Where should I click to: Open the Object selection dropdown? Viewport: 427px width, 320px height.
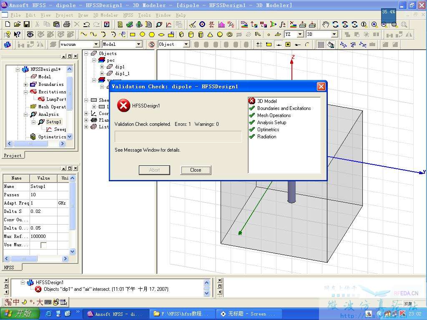pyautogui.click(x=186, y=44)
